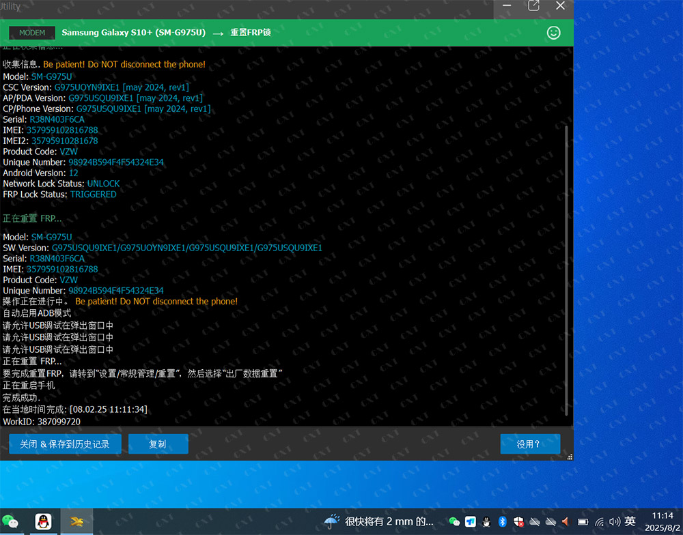The image size is (683, 535).
Task: Click the CSC Version G975UOYN9IXE1 line
Action: click(x=96, y=87)
